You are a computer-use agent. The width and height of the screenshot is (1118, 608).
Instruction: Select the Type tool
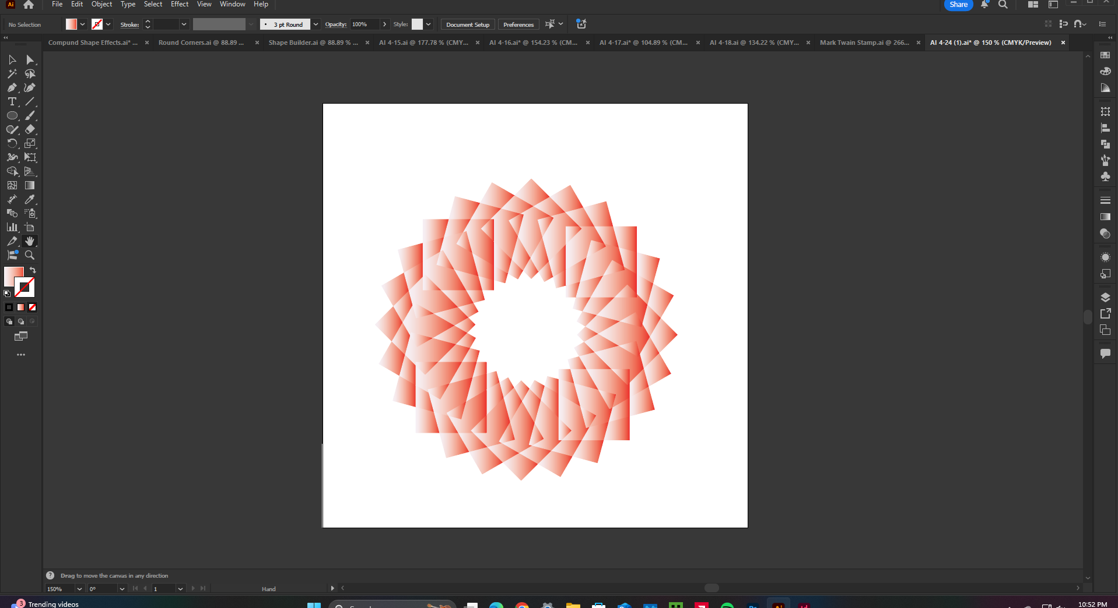pos(12,102)
